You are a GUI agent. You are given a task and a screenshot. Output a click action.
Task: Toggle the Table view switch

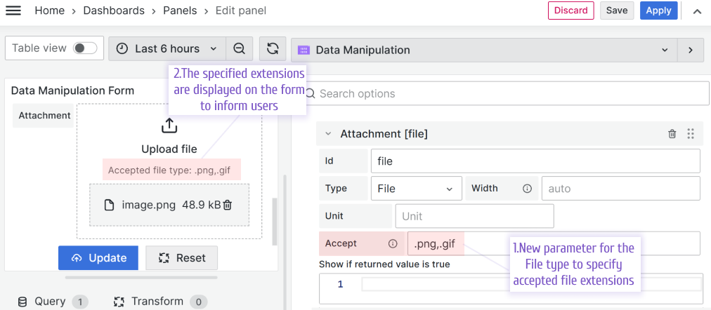click(x=85, y=48)
